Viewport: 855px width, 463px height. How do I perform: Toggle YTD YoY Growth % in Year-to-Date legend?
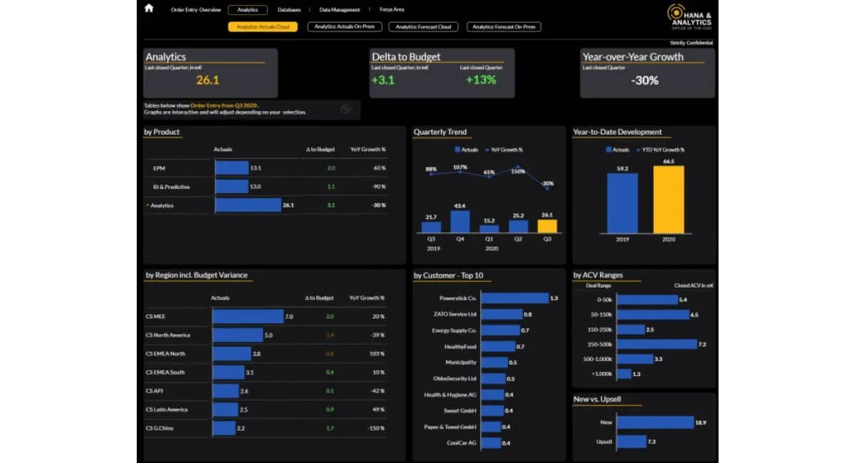pos(660,150)
